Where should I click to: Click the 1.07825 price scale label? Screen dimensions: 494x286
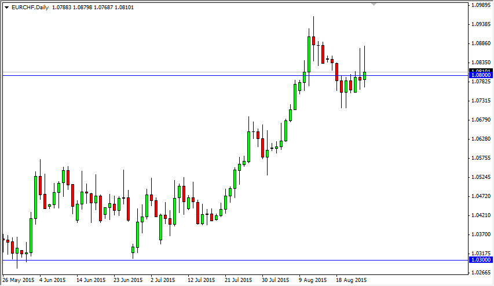coord(481,82)
